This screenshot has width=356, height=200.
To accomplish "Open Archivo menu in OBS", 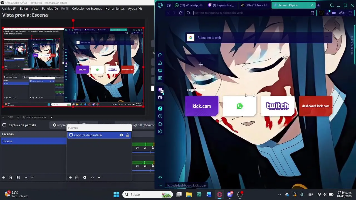I will tap(9, 9).
